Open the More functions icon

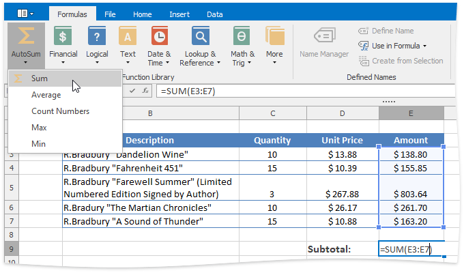[274, 36]
